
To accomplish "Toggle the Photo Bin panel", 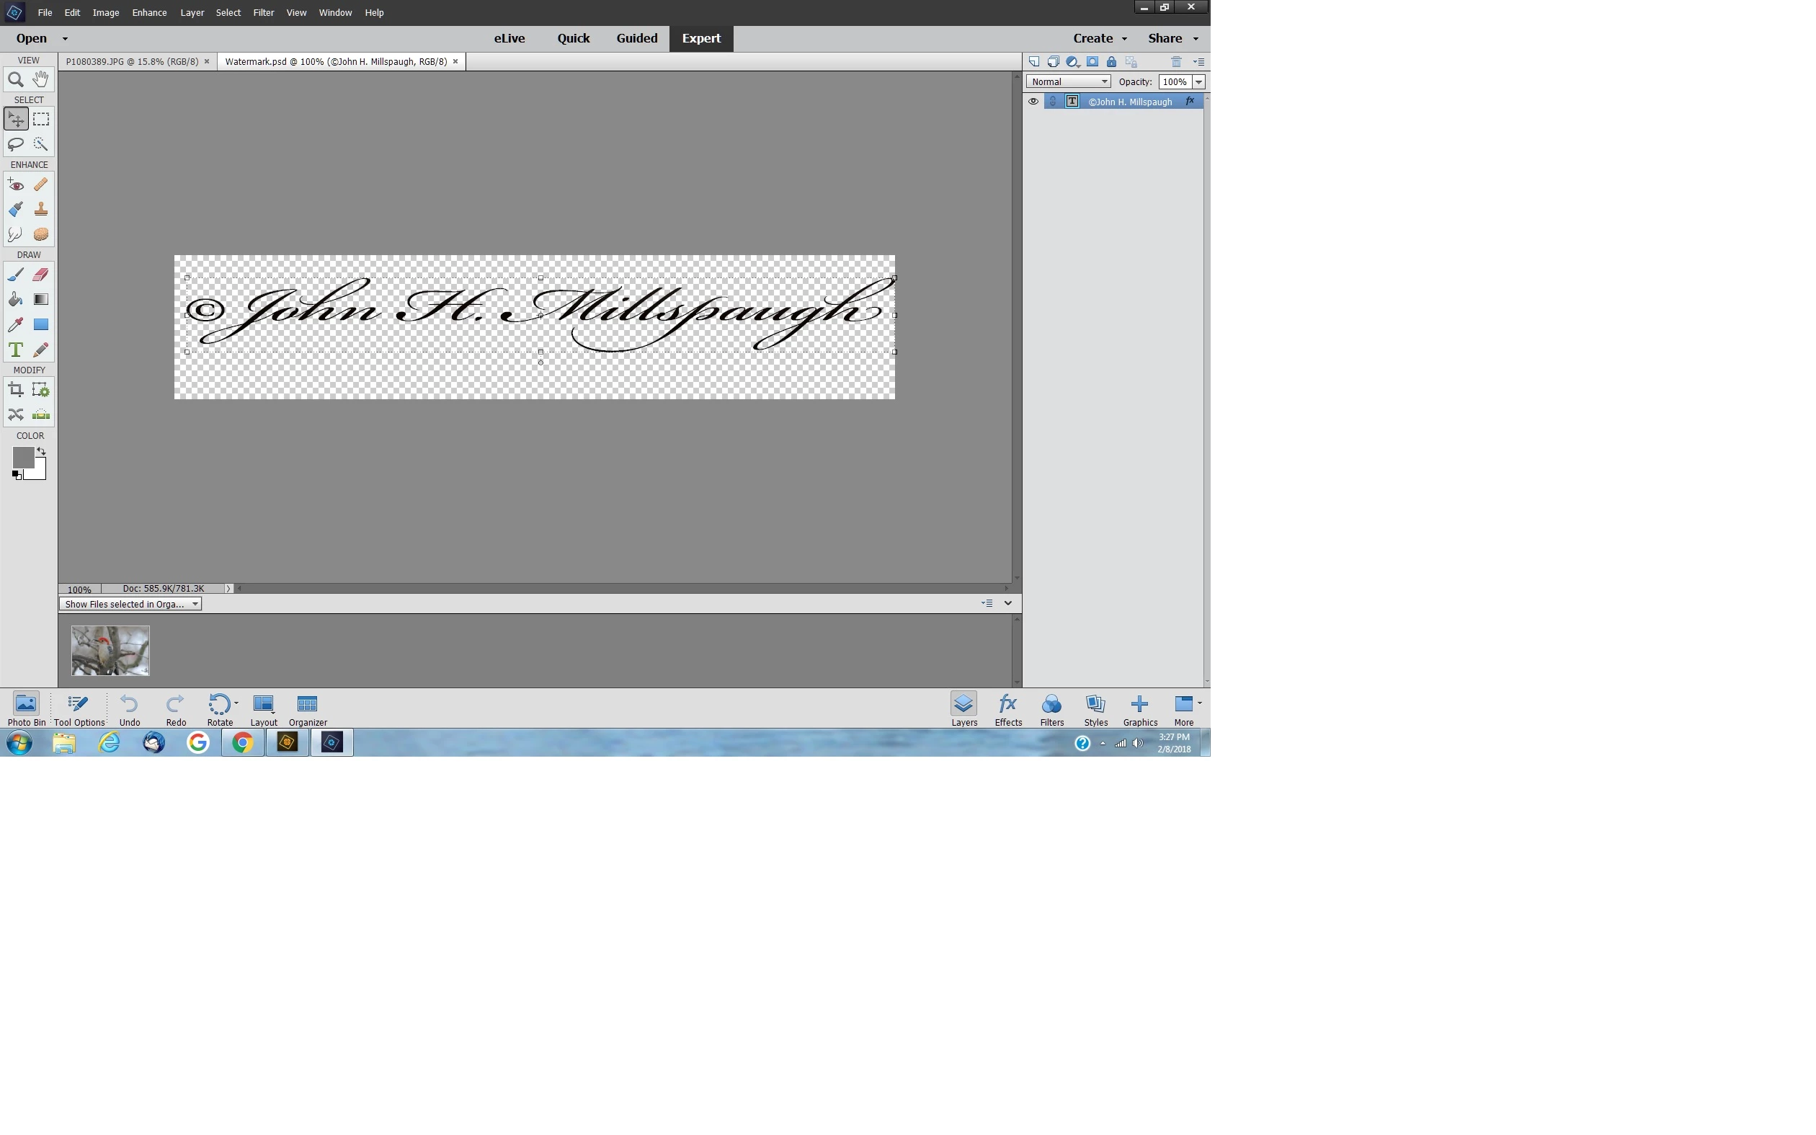I will [x=26, y=708].
